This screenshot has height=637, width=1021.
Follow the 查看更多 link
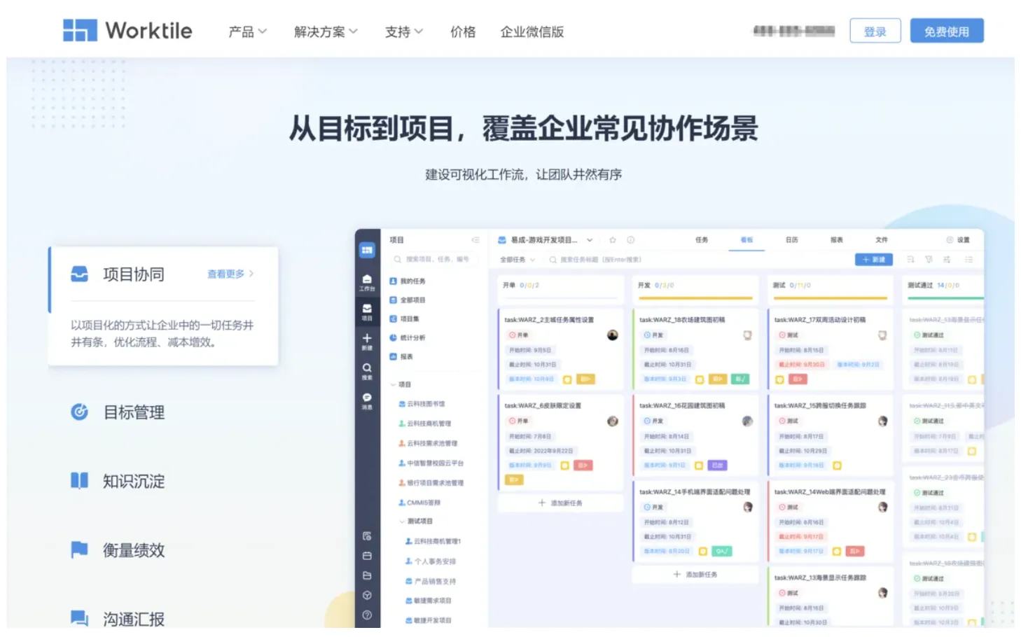tap(230, 274)
